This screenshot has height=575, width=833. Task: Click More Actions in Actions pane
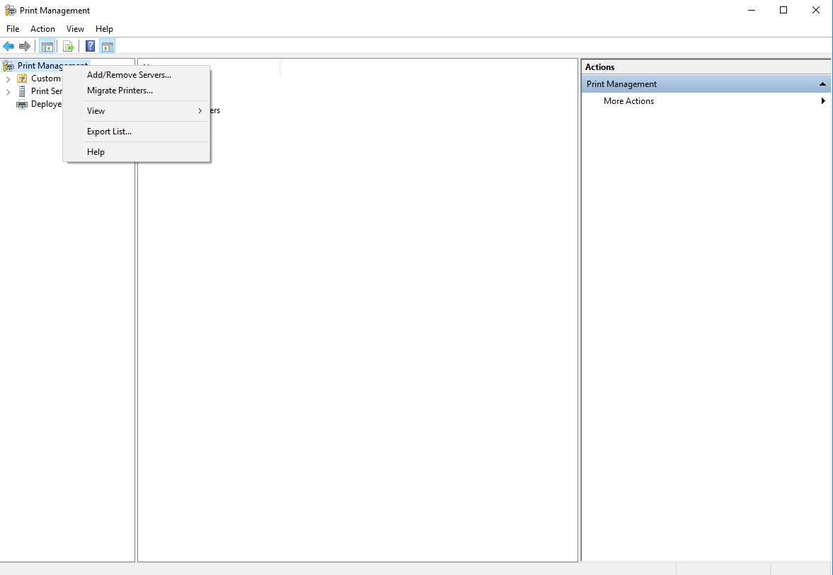(x=628, y=101)
